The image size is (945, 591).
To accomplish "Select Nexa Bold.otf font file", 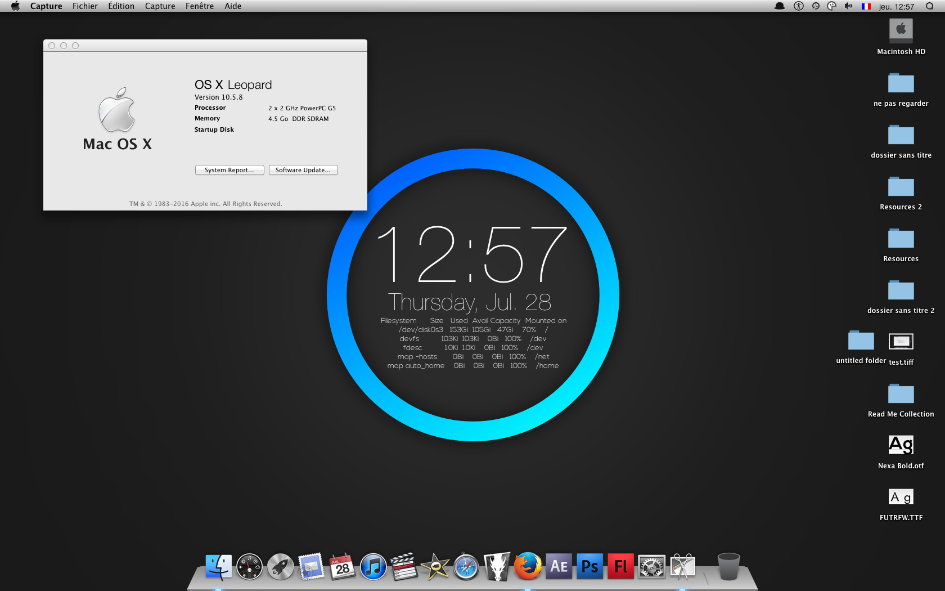I will (x=901, y=445).
